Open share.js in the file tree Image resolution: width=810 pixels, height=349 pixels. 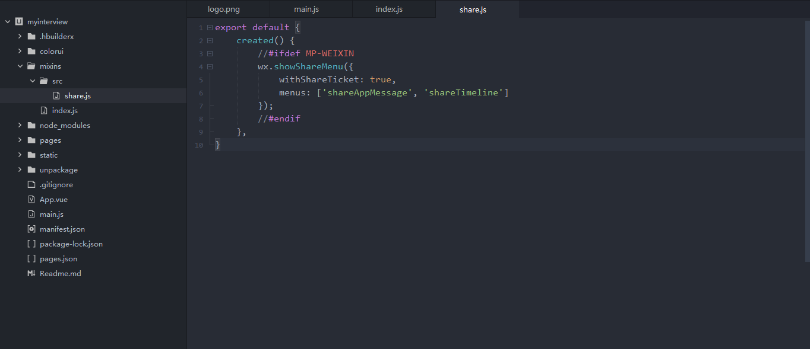click(78, 95)
